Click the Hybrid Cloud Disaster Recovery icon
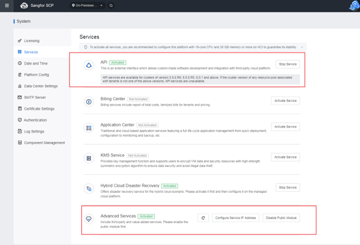 click(89, 187)
